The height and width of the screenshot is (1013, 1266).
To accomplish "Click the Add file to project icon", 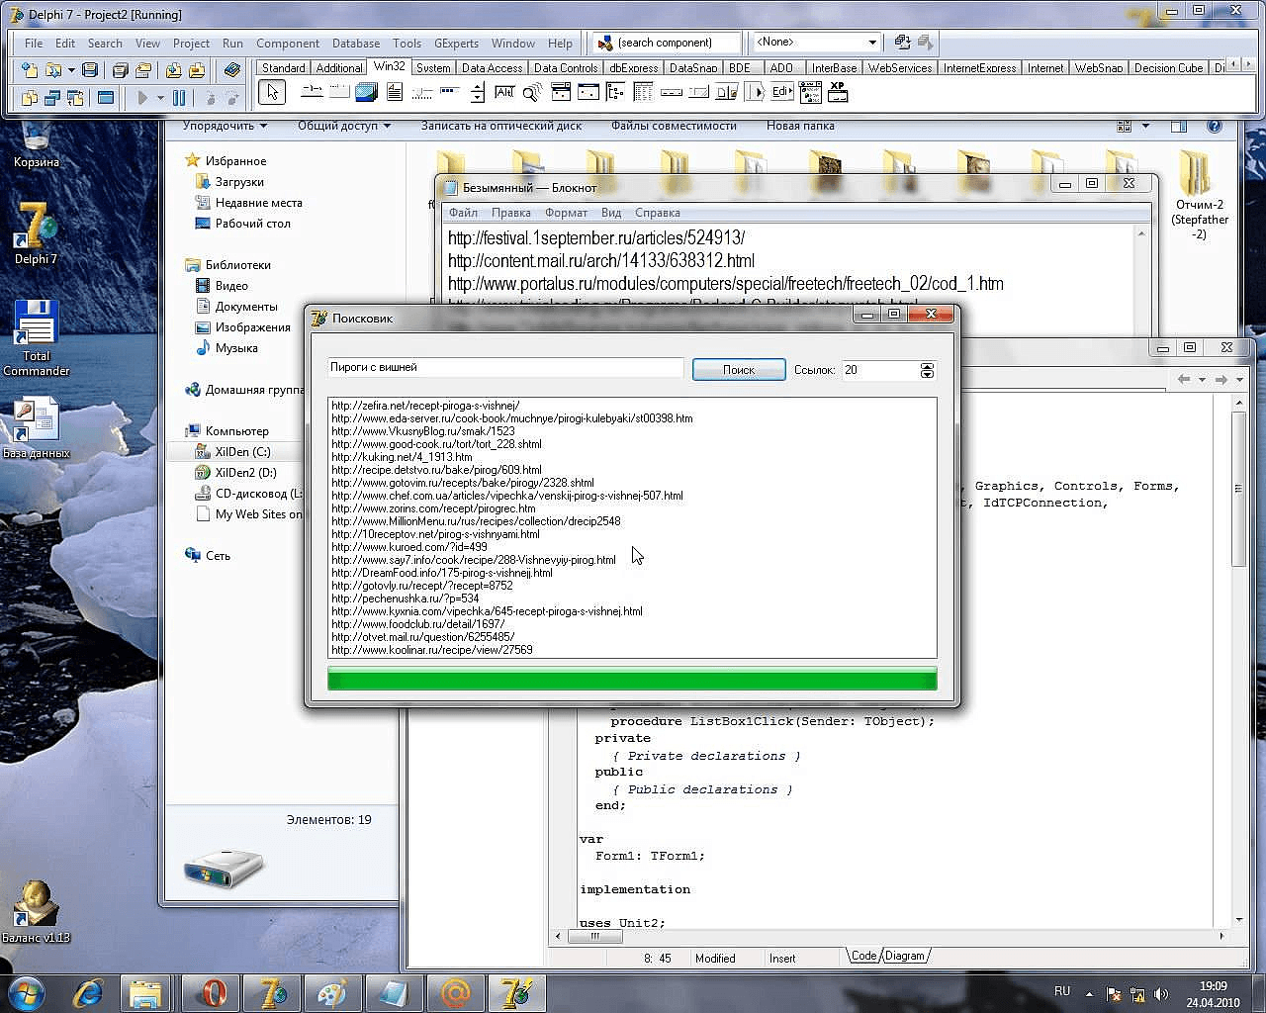I will (173, 69).
